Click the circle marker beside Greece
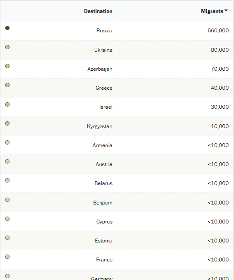Screen dimensions: 234x280 7,85
